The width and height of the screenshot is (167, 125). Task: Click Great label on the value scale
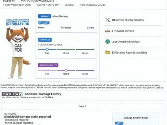pyautogui.click(x=85, y=53)
